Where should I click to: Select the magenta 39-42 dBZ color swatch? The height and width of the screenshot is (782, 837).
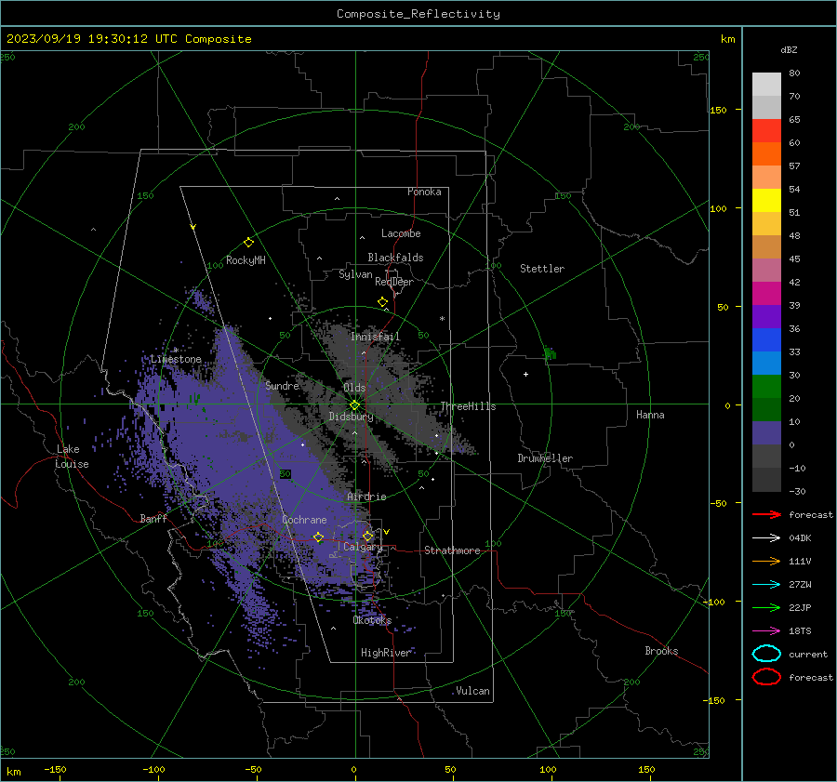click(x=766, y=294)
